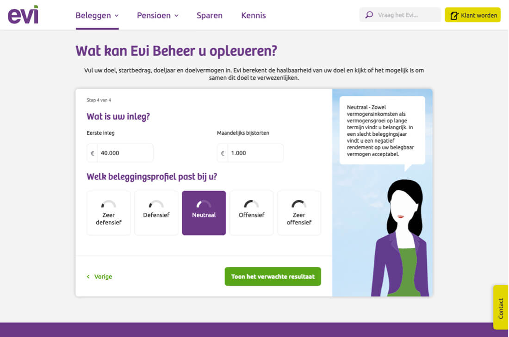Image resolution: width=509 pixels, height=337 pixels.
Task: Select the Zeer defensief profile
Action: [109, 213]
